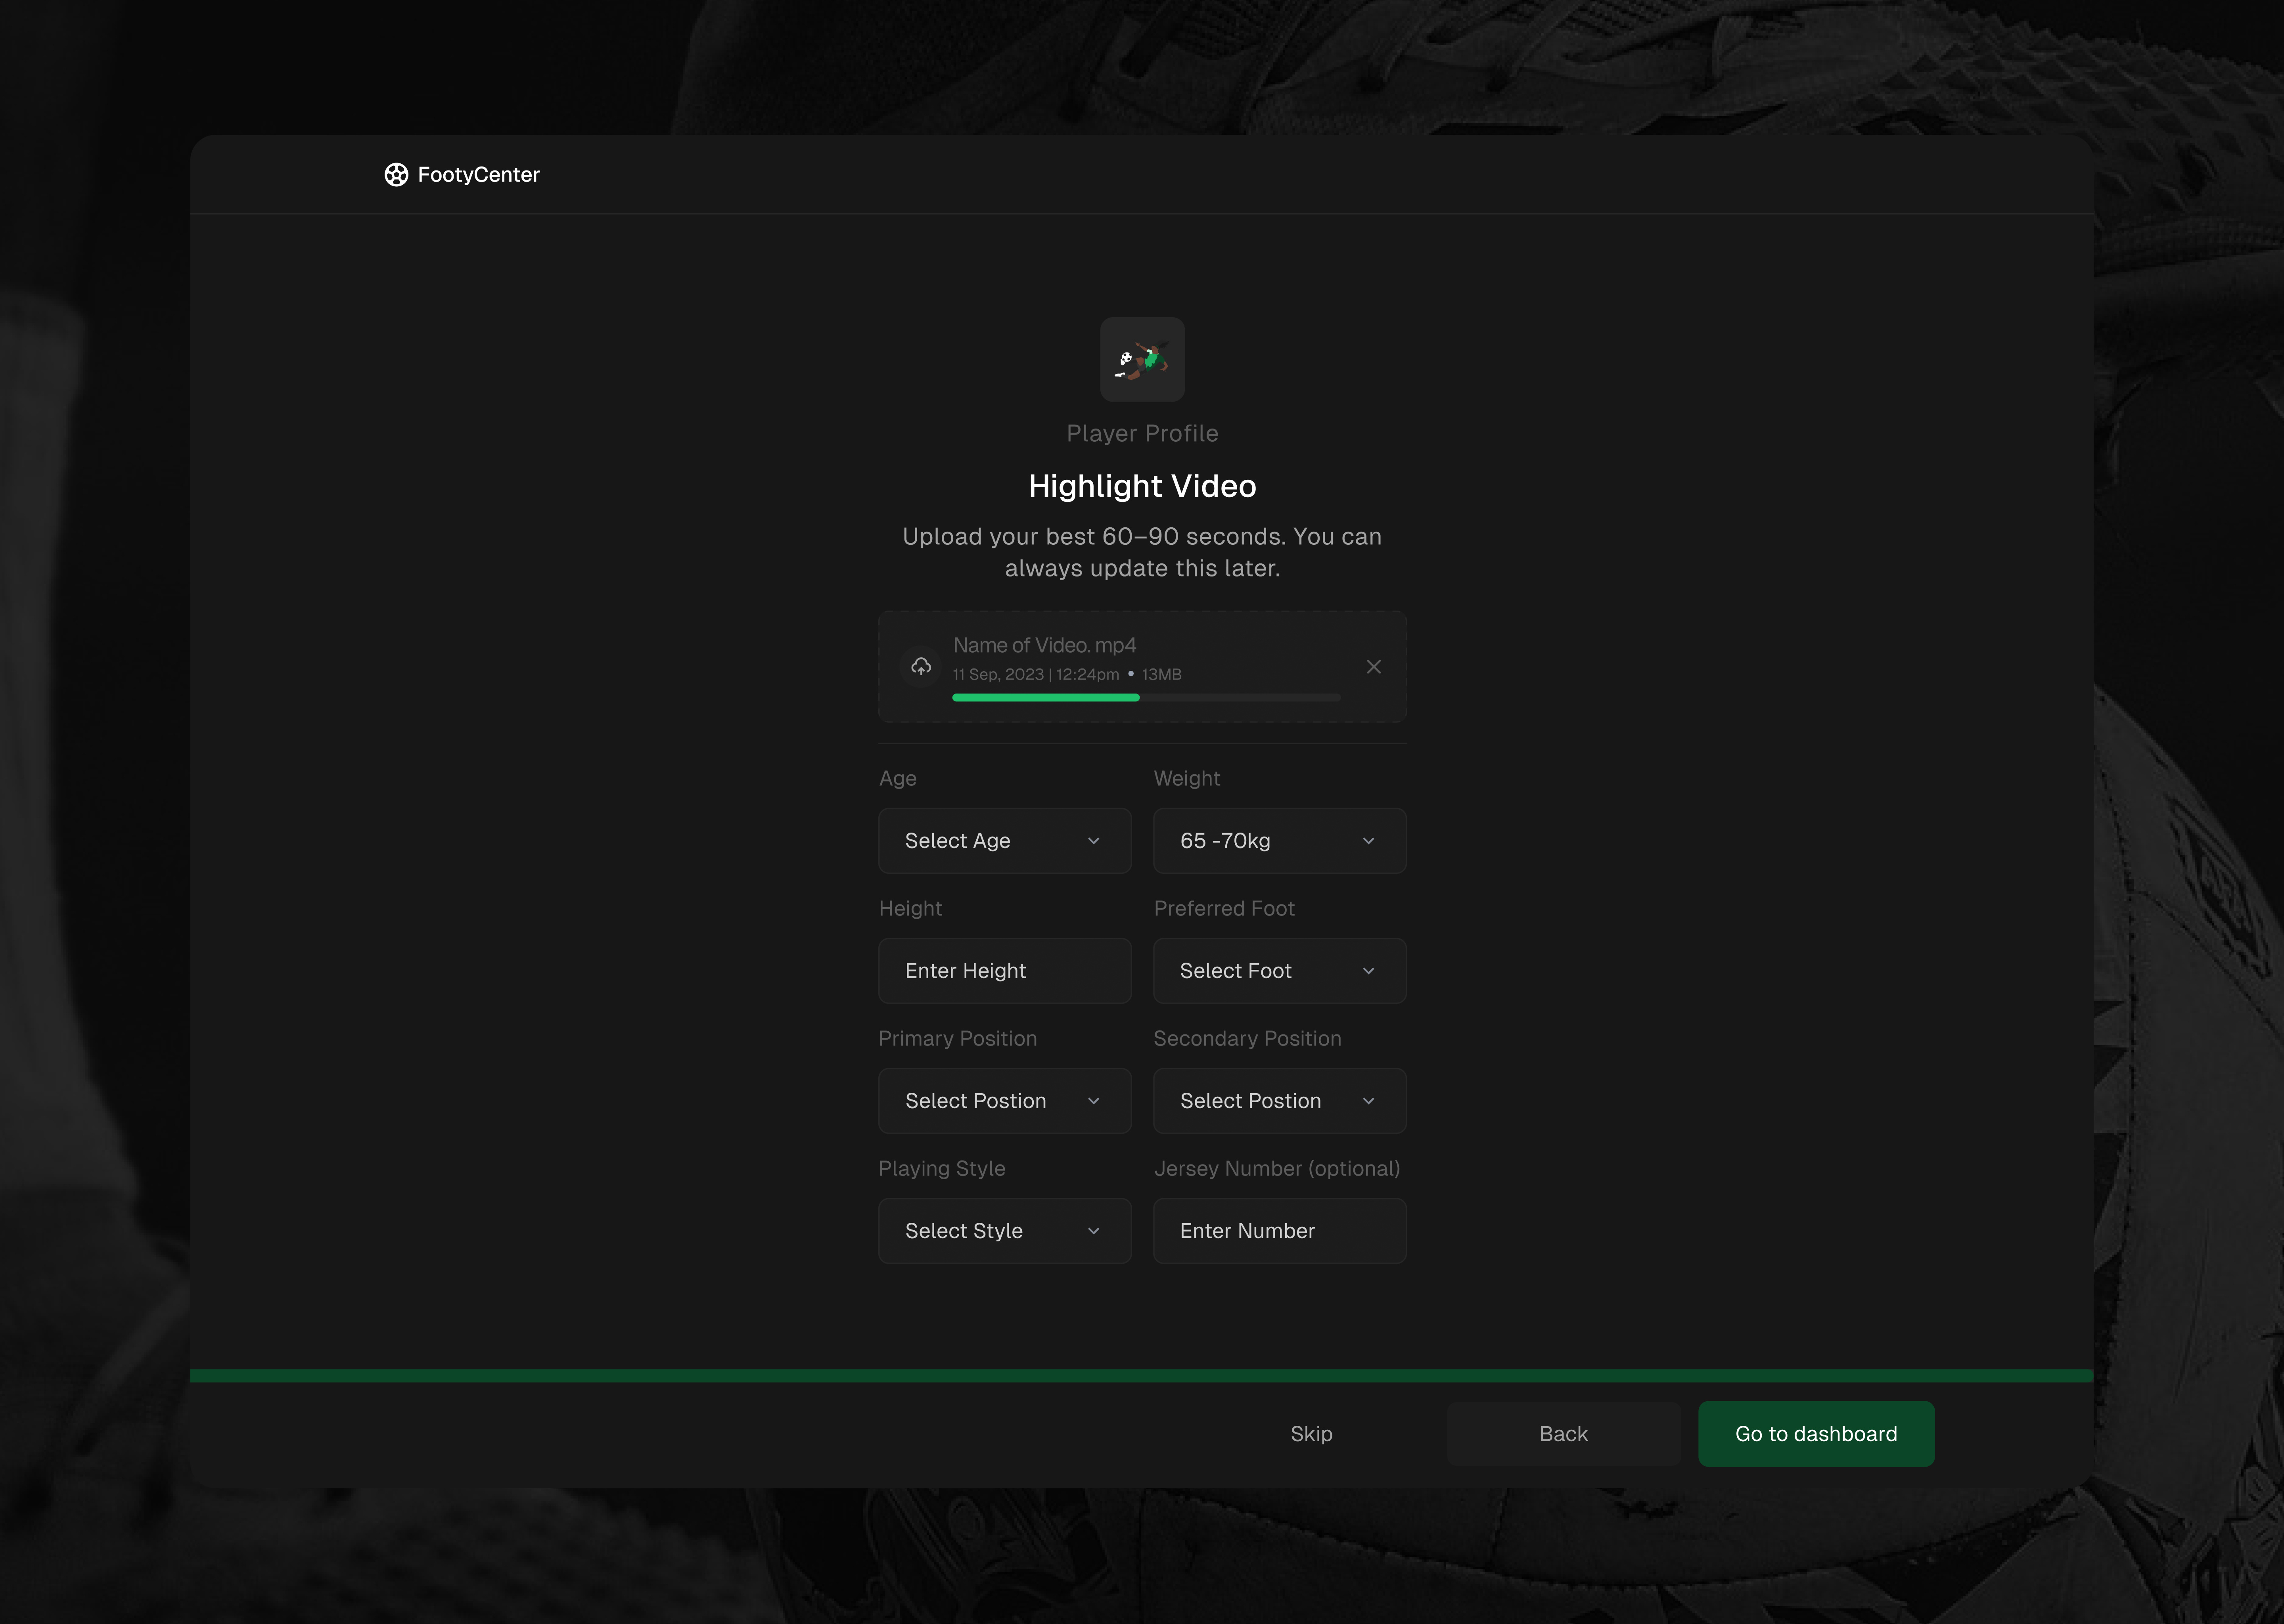This screenshot has width=2284, height=1624.
Task: Remove the uploaded video with X icon
Action: pyautogui.click(x=1373, y=666)
